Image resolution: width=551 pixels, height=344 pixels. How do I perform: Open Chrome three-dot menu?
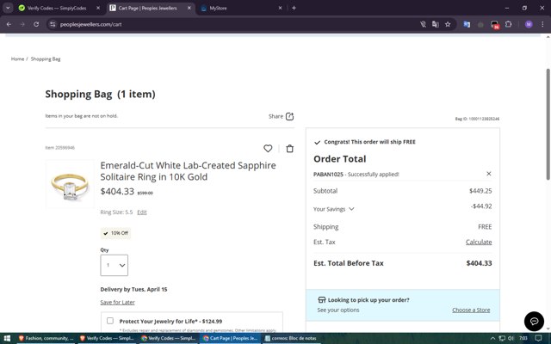tap(542, 24)
